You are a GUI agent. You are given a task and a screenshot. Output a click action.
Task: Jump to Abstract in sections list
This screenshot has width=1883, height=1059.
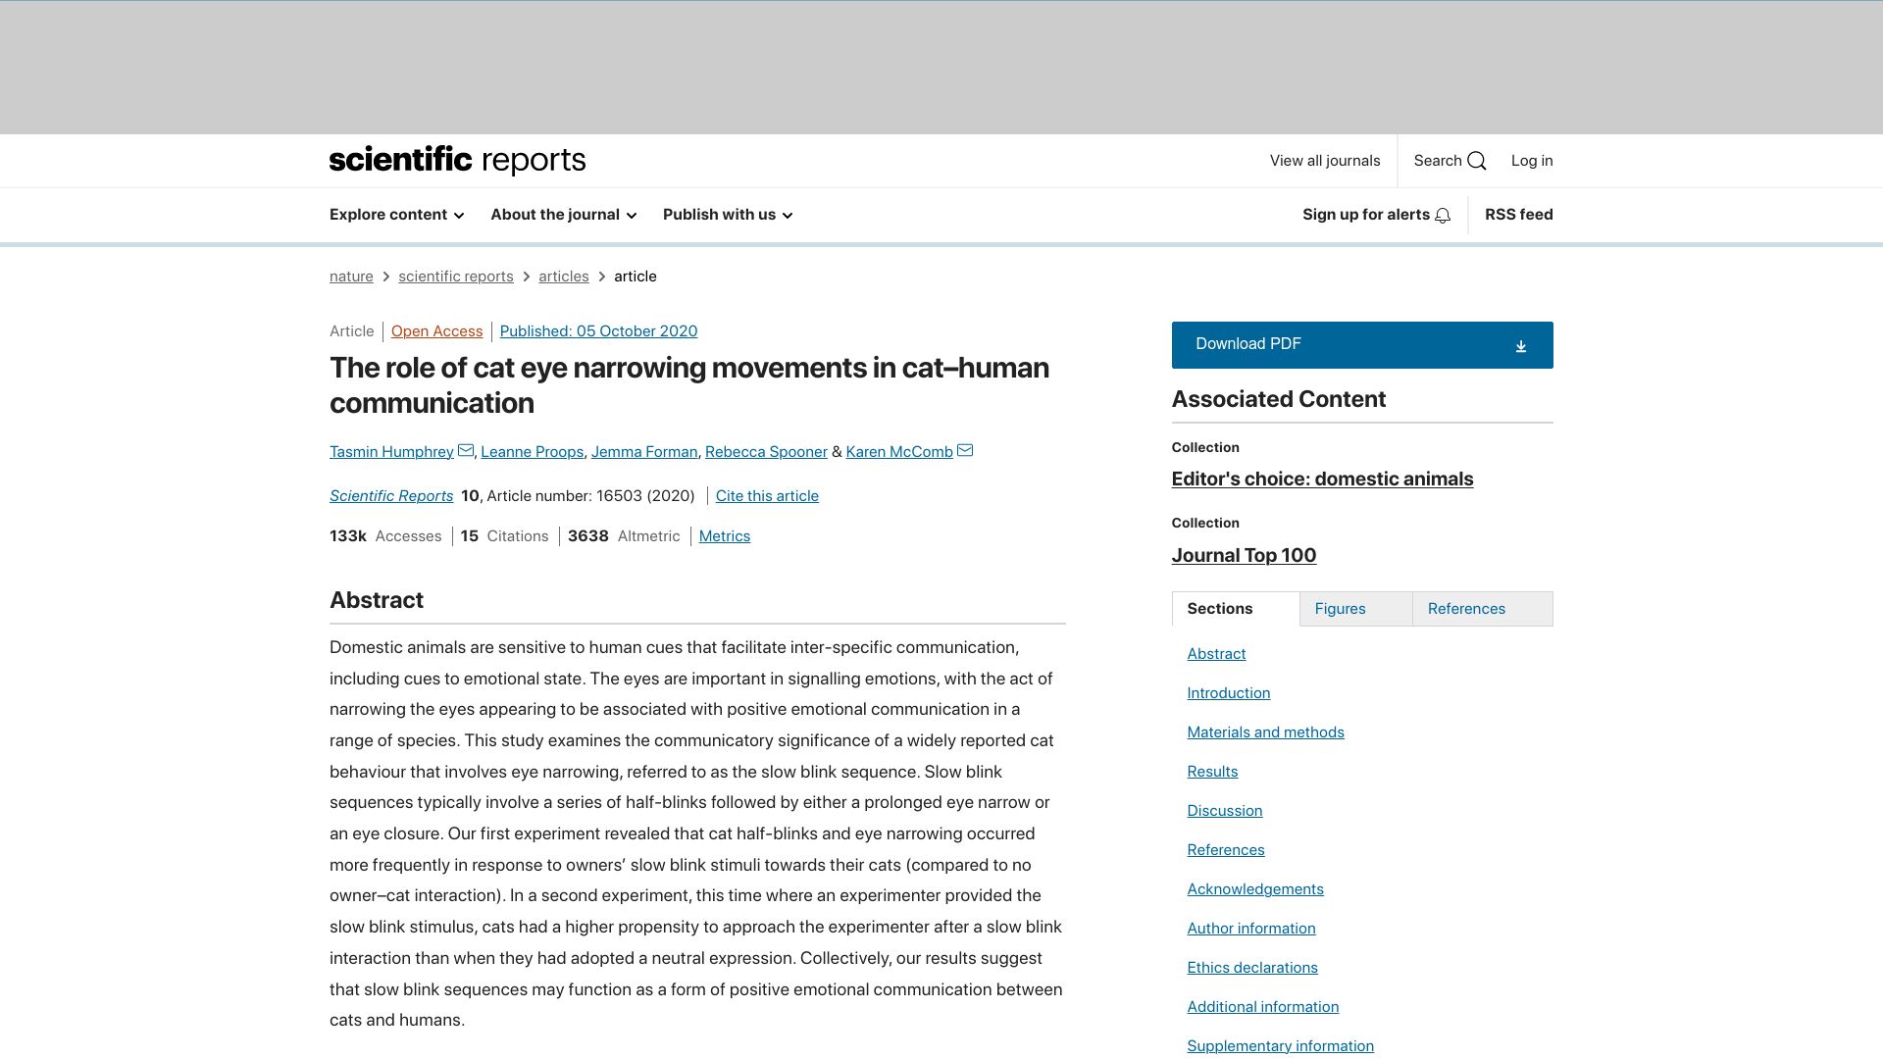point(1217,654)
